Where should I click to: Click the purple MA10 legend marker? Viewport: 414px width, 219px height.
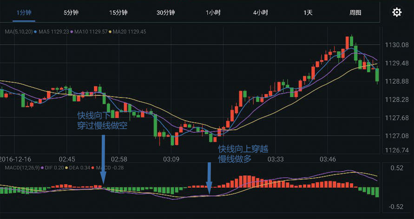point(72,32)
